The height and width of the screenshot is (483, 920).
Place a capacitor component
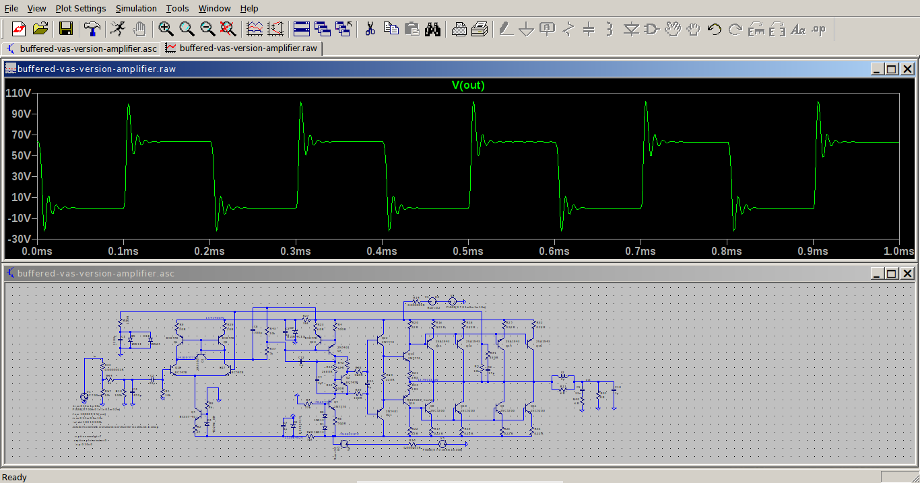(x=589, y=29)
